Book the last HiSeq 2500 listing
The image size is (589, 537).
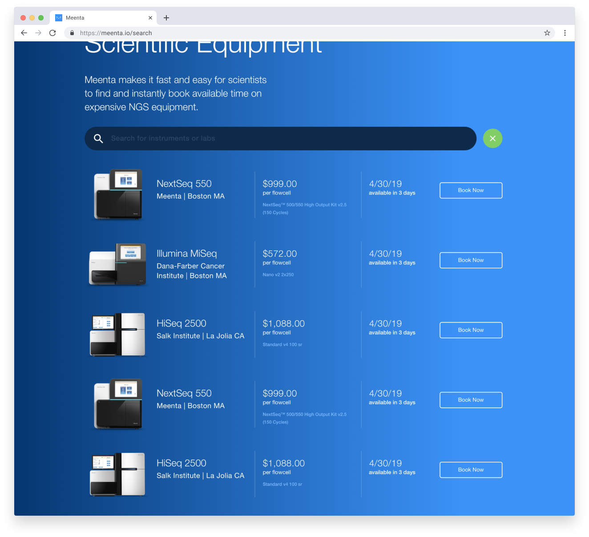pyautogui.click(x=471, y=470)
